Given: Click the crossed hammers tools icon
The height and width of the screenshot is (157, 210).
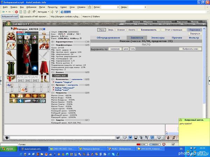Looking at the screenshot, I should point(34,12).
